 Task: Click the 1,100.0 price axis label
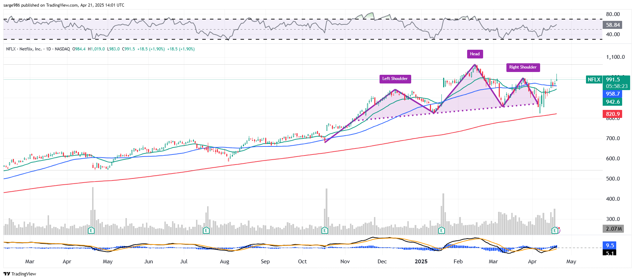coord(615,57)
